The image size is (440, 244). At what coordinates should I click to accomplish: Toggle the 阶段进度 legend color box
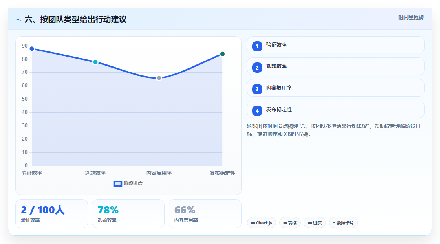pyautogui.click(x=117, y=183)
